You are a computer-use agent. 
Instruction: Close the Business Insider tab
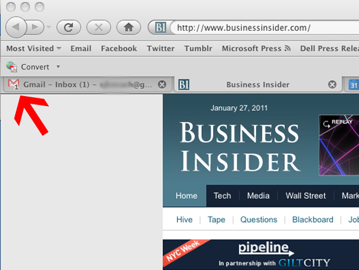332,84
